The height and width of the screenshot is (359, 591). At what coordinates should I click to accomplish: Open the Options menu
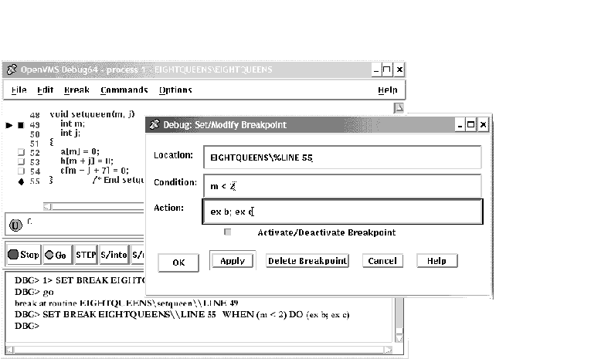click(175, 90)
